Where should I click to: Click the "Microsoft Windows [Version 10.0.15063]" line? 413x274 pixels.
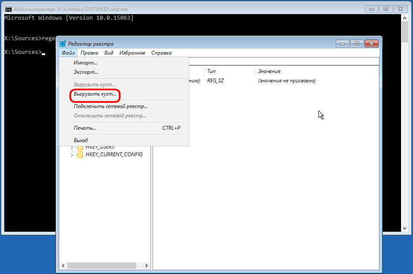click(69, 17)
